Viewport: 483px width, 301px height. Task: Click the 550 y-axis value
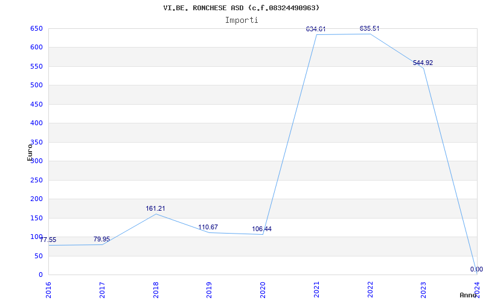(x=36, y=66)
